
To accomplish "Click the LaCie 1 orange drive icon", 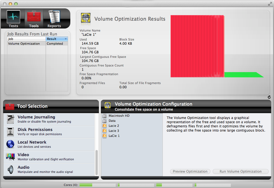I will [105, 136].
